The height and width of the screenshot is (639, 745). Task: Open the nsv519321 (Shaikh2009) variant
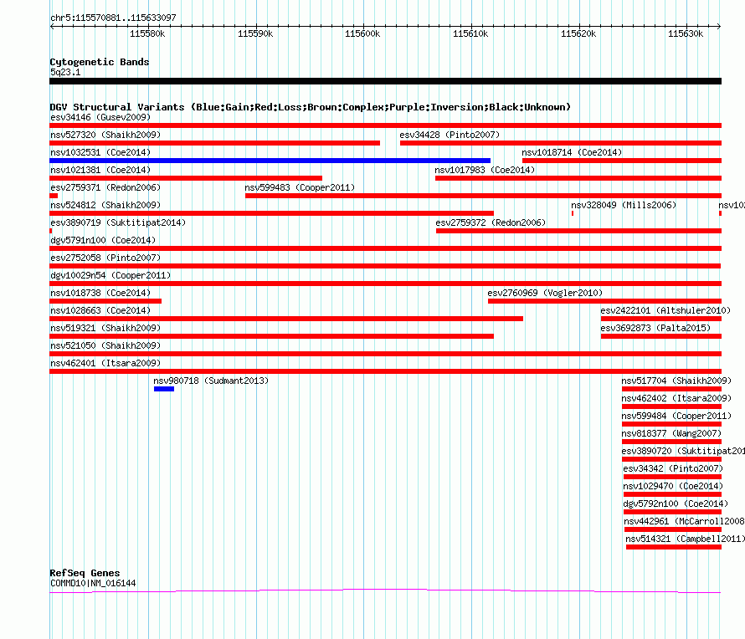coord(105,328)
